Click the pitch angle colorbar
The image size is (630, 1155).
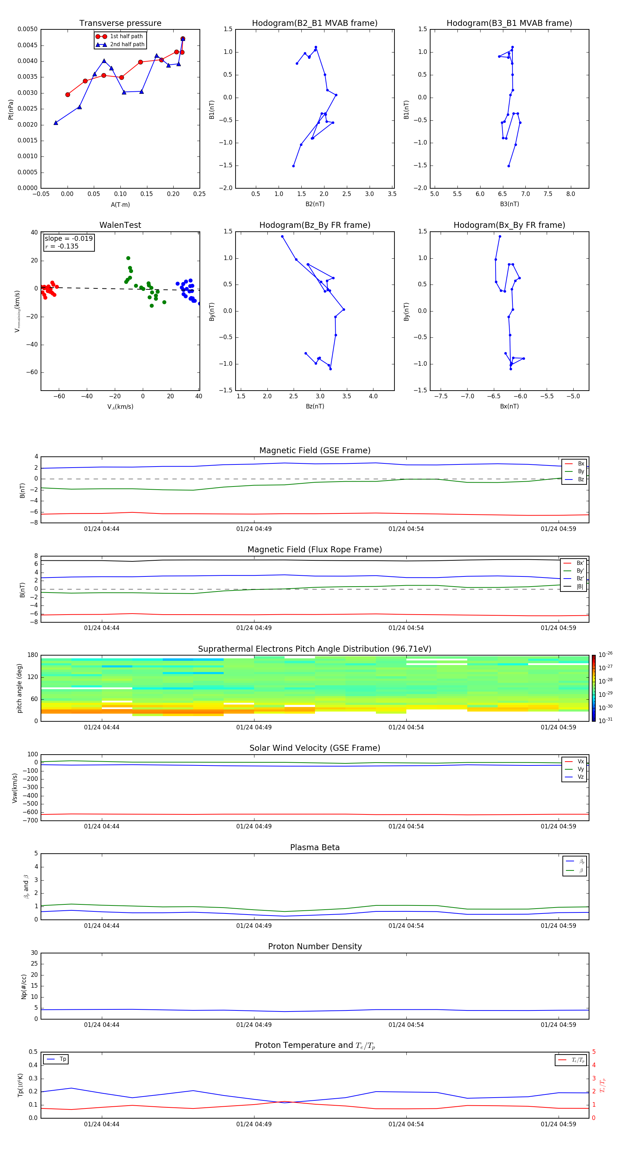(x=594, y=688)
